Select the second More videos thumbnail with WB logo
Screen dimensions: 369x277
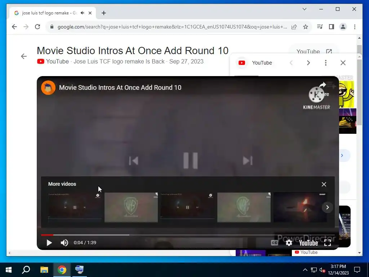(131, 207)
